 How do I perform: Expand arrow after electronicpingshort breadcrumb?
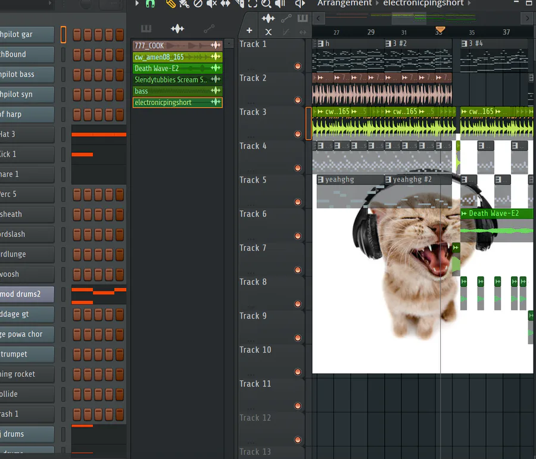469,3
